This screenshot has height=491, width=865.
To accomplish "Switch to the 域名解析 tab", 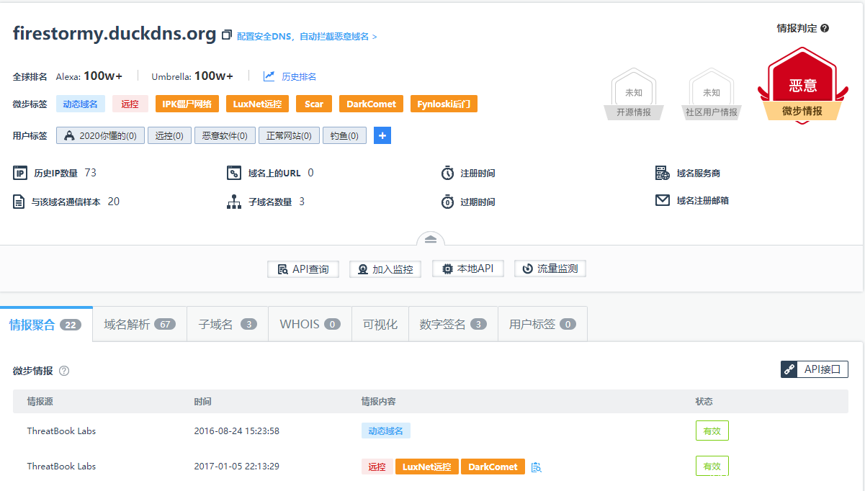I will pyautogui.click(x=140, y=324).
